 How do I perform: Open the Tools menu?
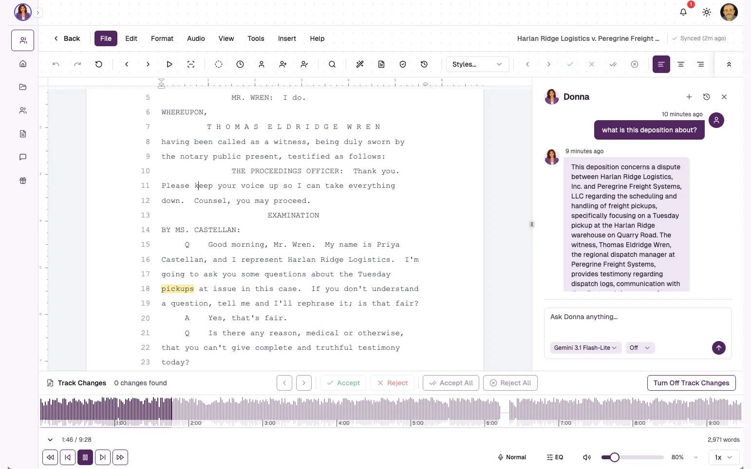256,38
